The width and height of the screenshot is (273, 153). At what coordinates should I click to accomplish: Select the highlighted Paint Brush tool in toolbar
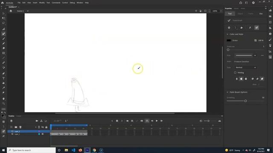click(3, 34)
